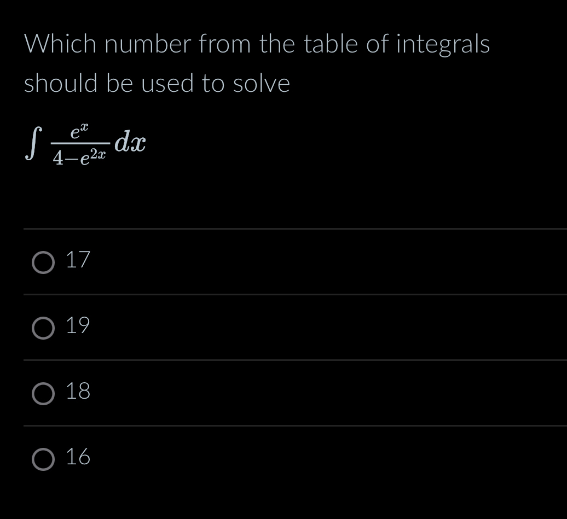
Task: Mark 19 as the correct integral number
Action: [x=43, y=329]
